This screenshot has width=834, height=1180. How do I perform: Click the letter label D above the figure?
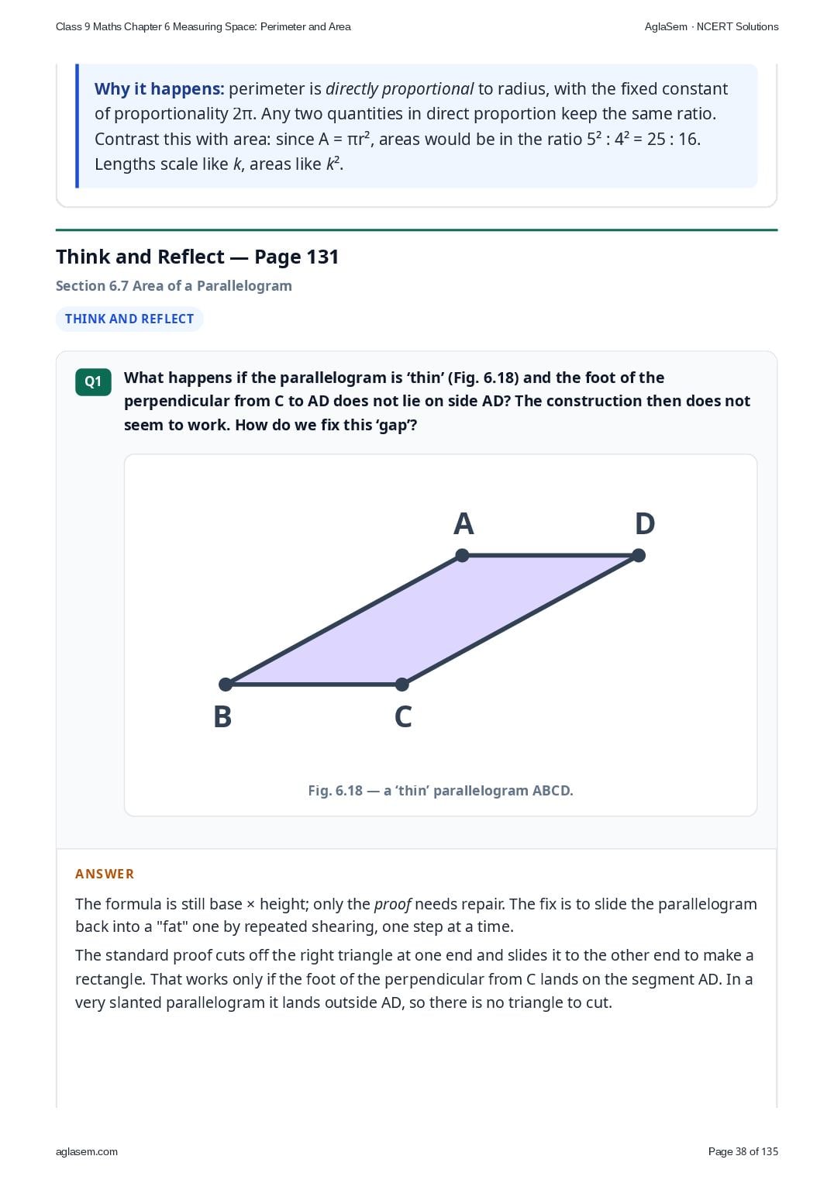(645, 524)
